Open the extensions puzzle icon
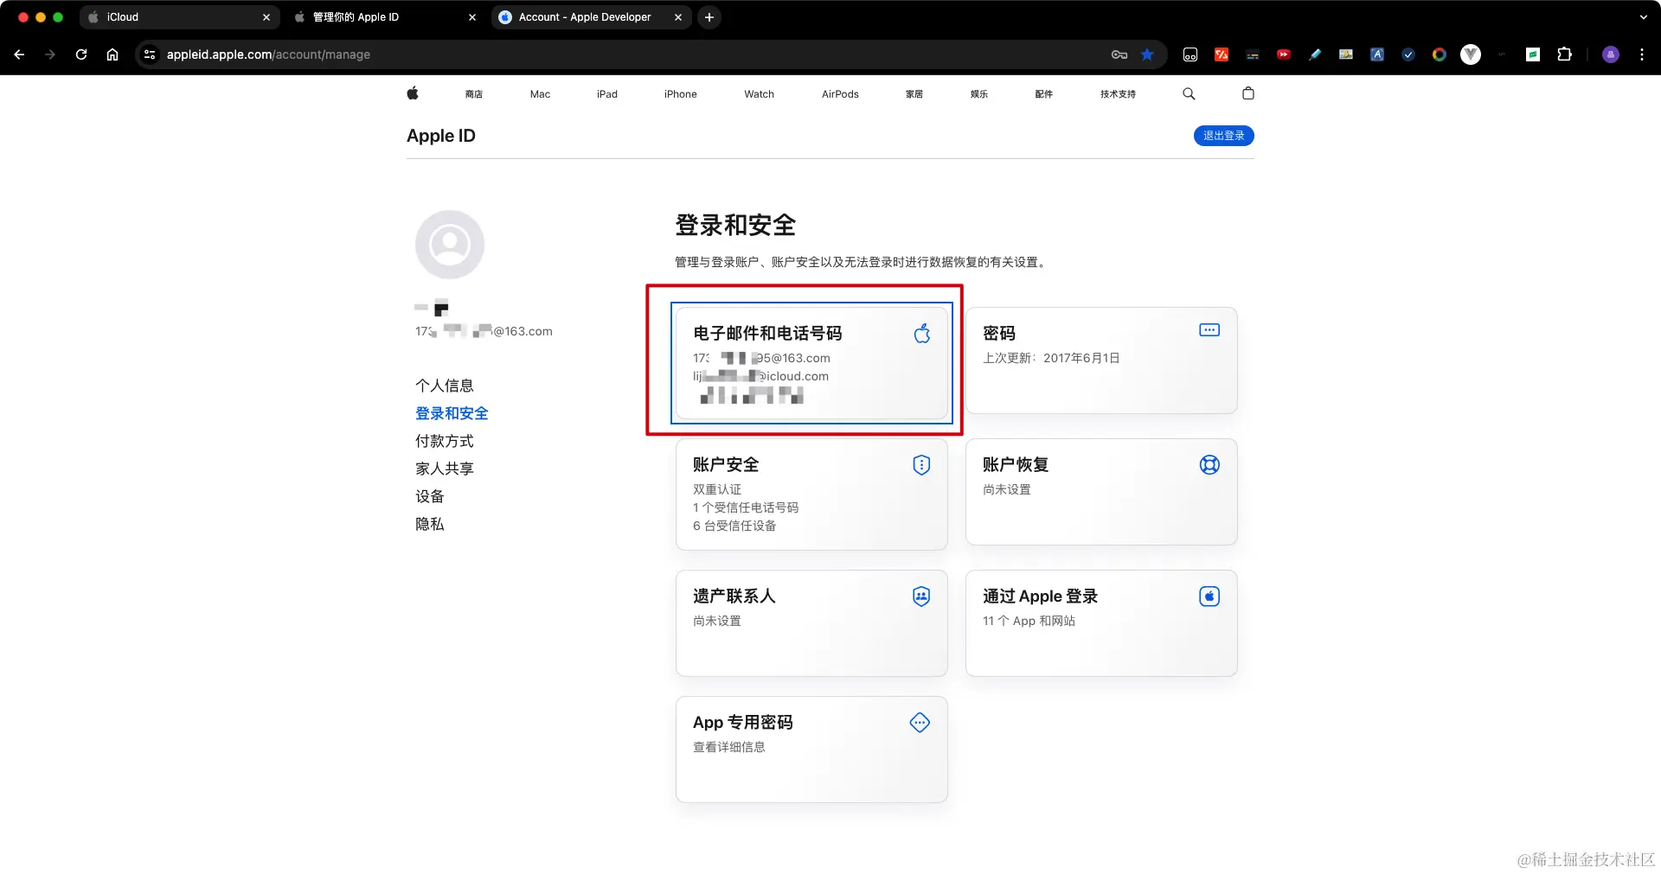Viewport: 1661px width, 874px height. coord(1564,54)
